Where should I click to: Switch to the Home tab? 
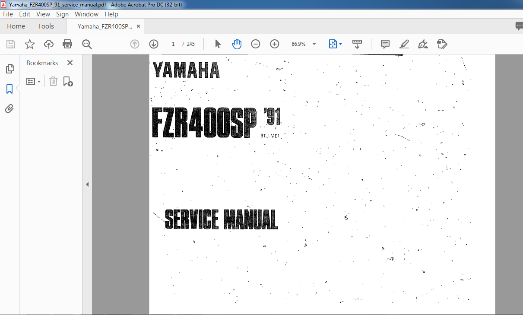pos(16,26)
